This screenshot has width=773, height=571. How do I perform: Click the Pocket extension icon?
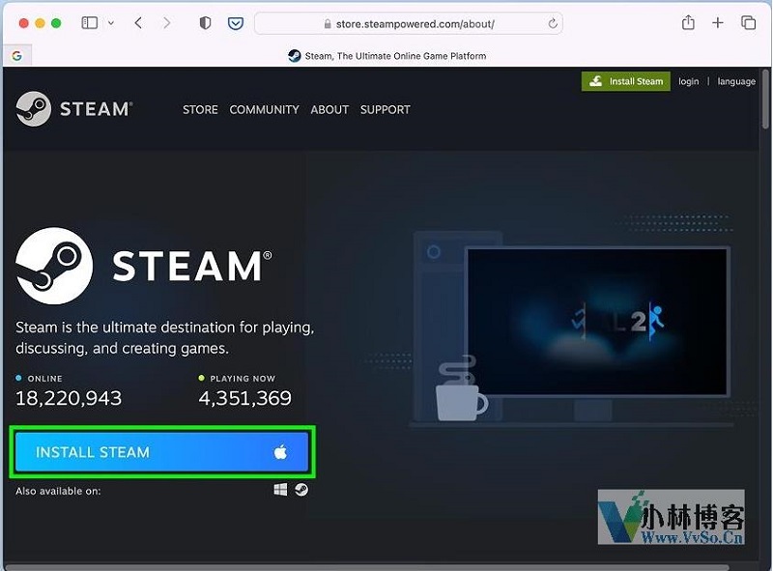pyautogui.click(x=236, y=23)
